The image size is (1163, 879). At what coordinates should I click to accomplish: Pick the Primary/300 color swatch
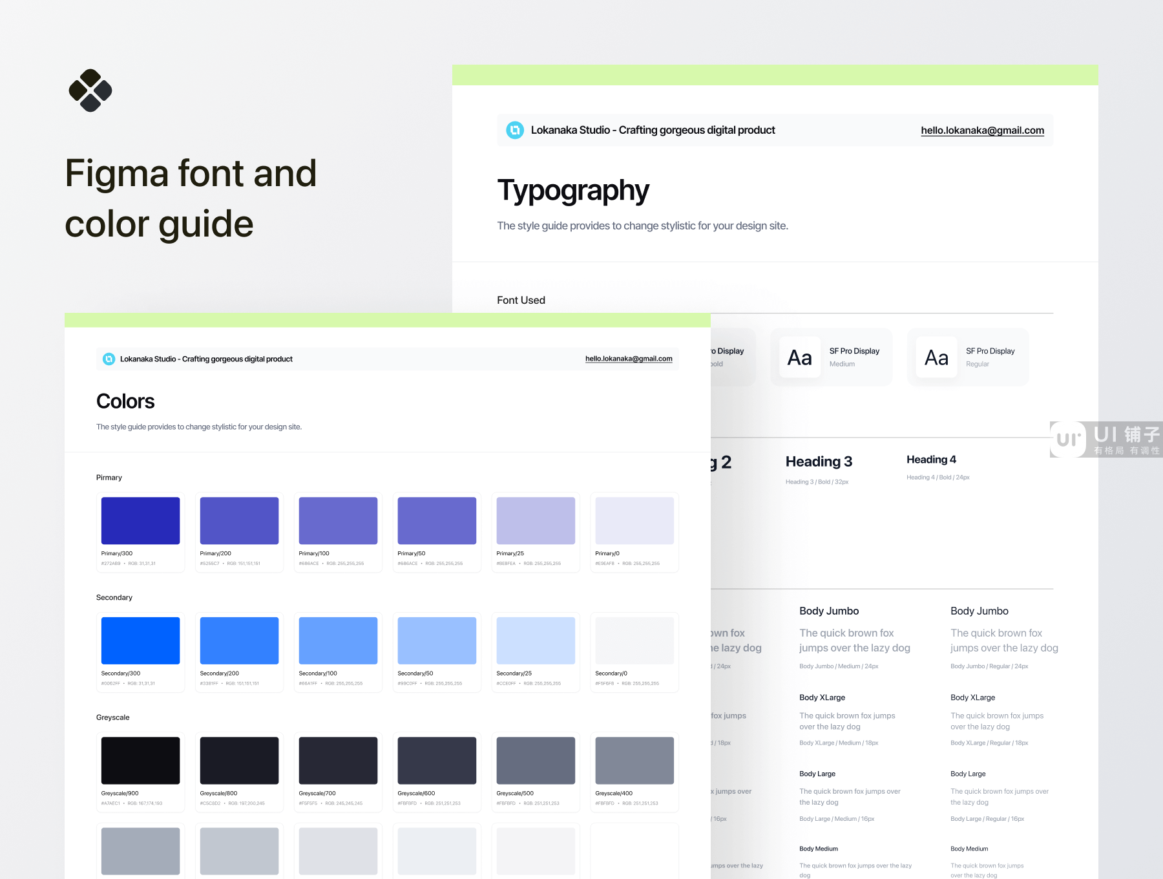140,520
